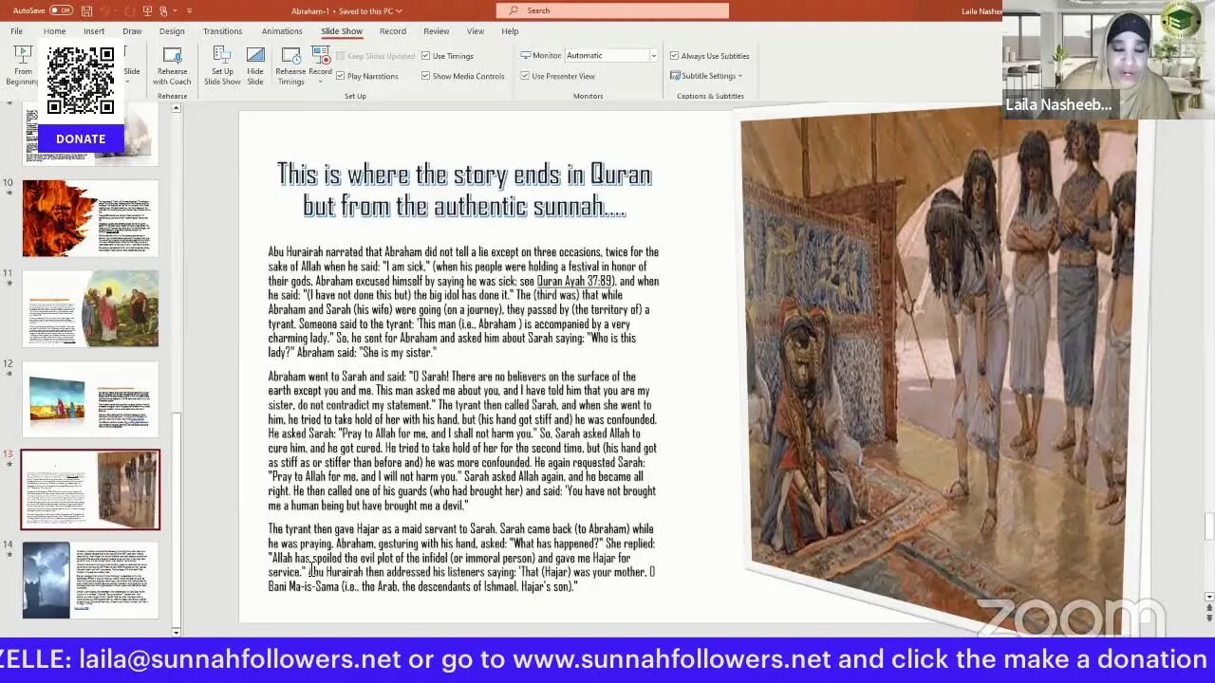
Task: Open Customize Quick Access Toolbar arrow
Action: pyautogui.click(x=189, y=10)
